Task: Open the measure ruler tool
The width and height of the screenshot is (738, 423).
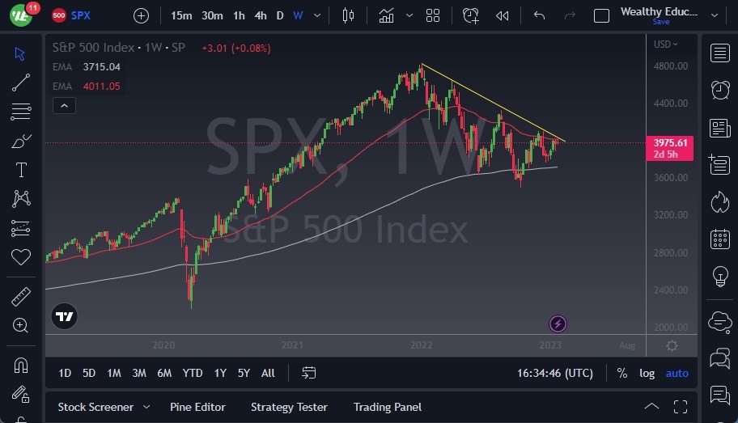Action: [x=21, y=297]
